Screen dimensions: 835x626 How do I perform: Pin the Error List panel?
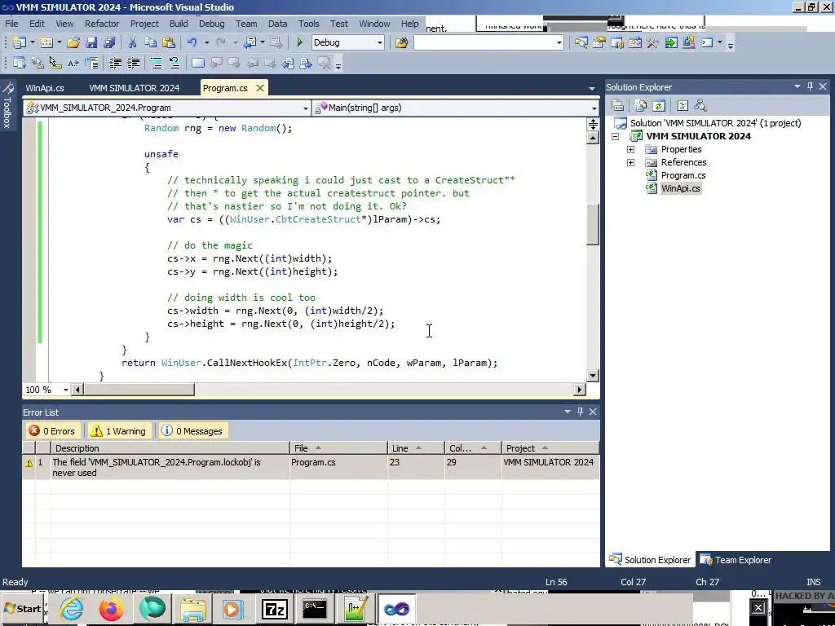click(580, 412)
